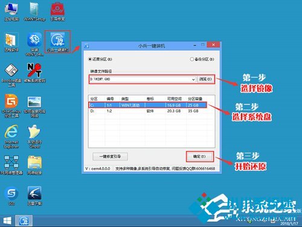Click the Windows Start button
This screenshot has width=302, height=227.
(7, 221)
